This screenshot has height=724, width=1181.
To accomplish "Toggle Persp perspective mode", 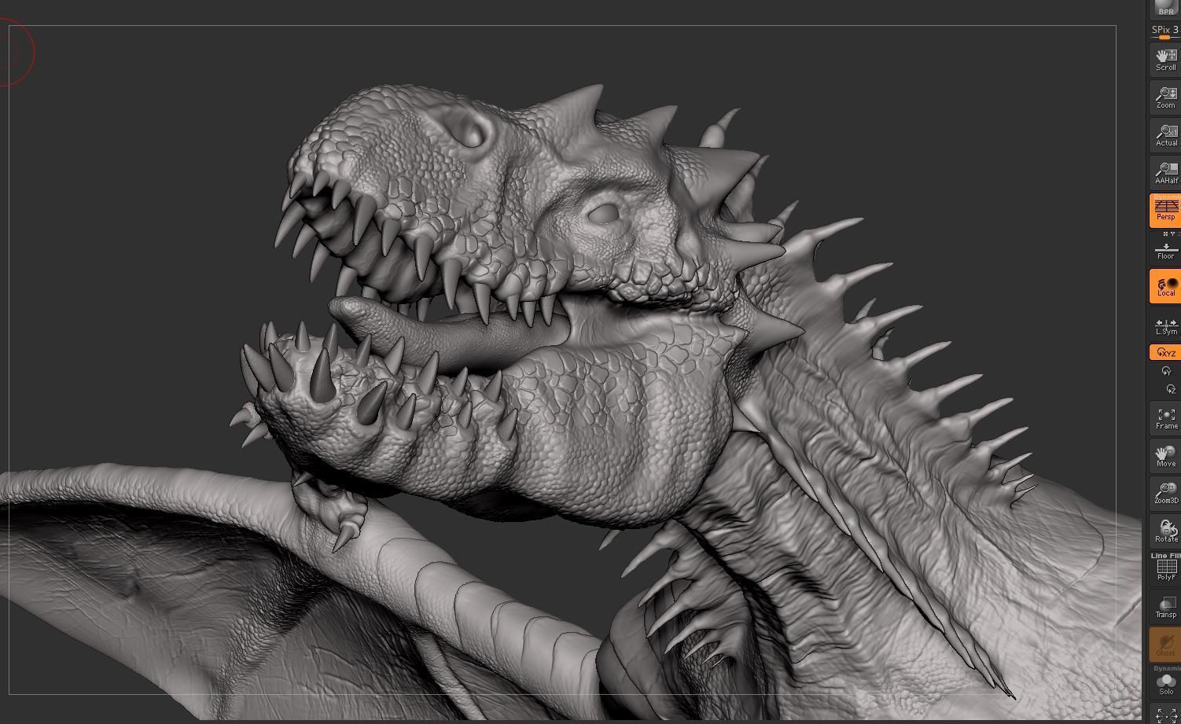I will pyautogui.click(x=1165, y=211).
